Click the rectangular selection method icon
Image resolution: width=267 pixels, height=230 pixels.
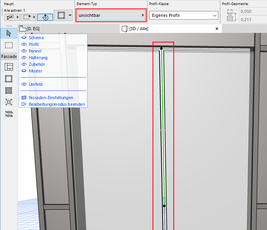click(27, 17)
